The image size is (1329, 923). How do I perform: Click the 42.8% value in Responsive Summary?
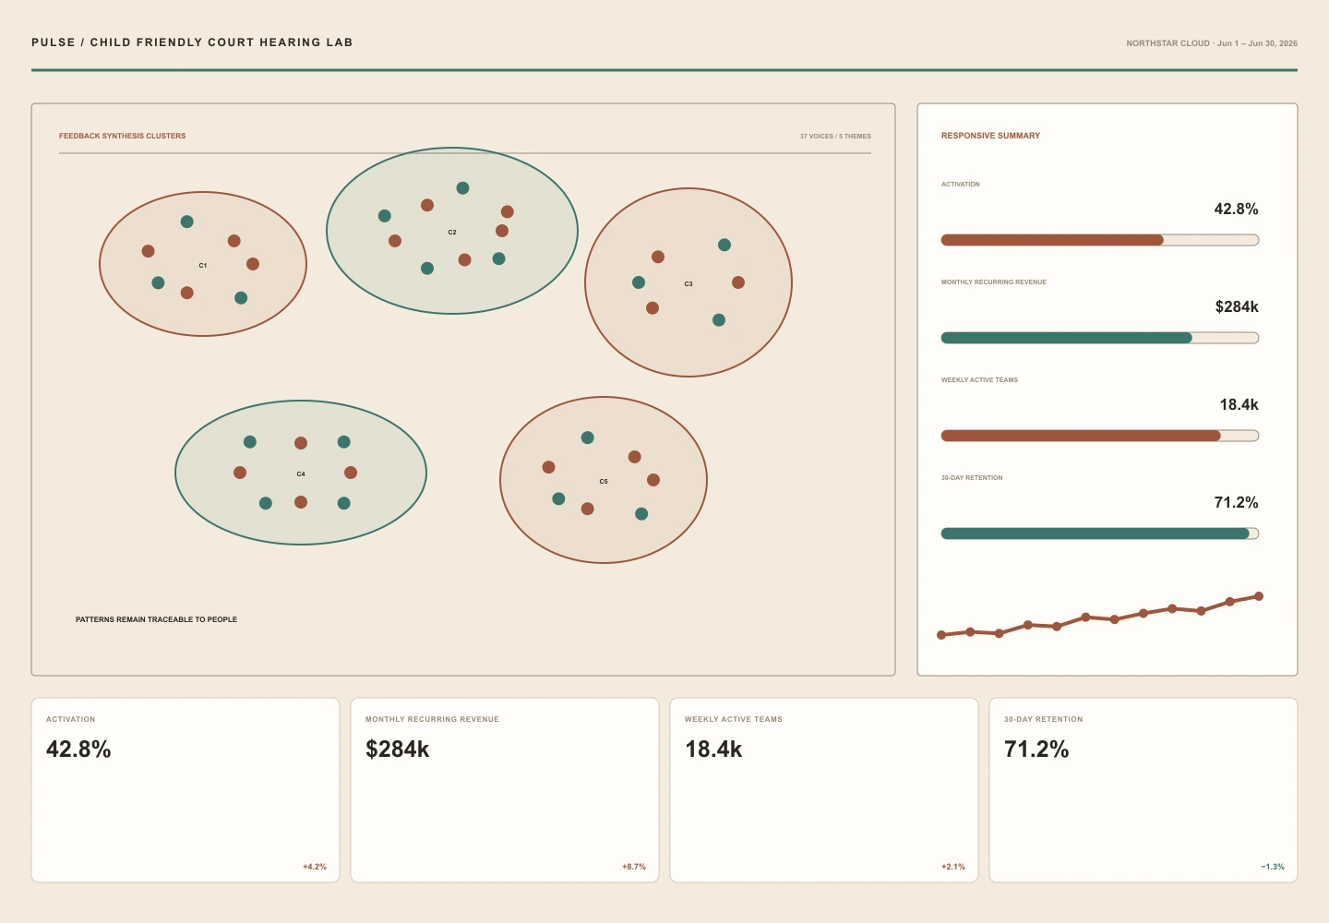coord(1237,210)
